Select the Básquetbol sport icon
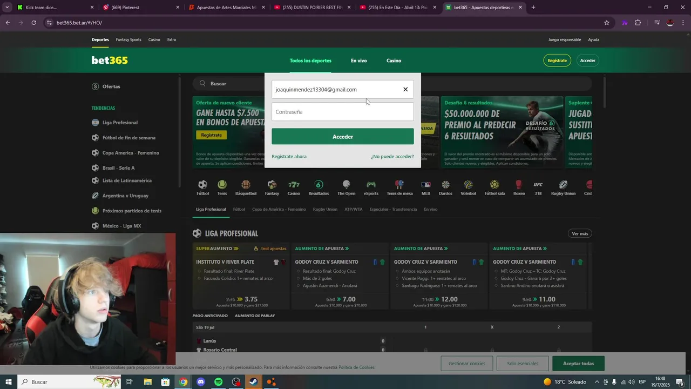The width and height of the screenshot is (691, 389). coord(246,187)
